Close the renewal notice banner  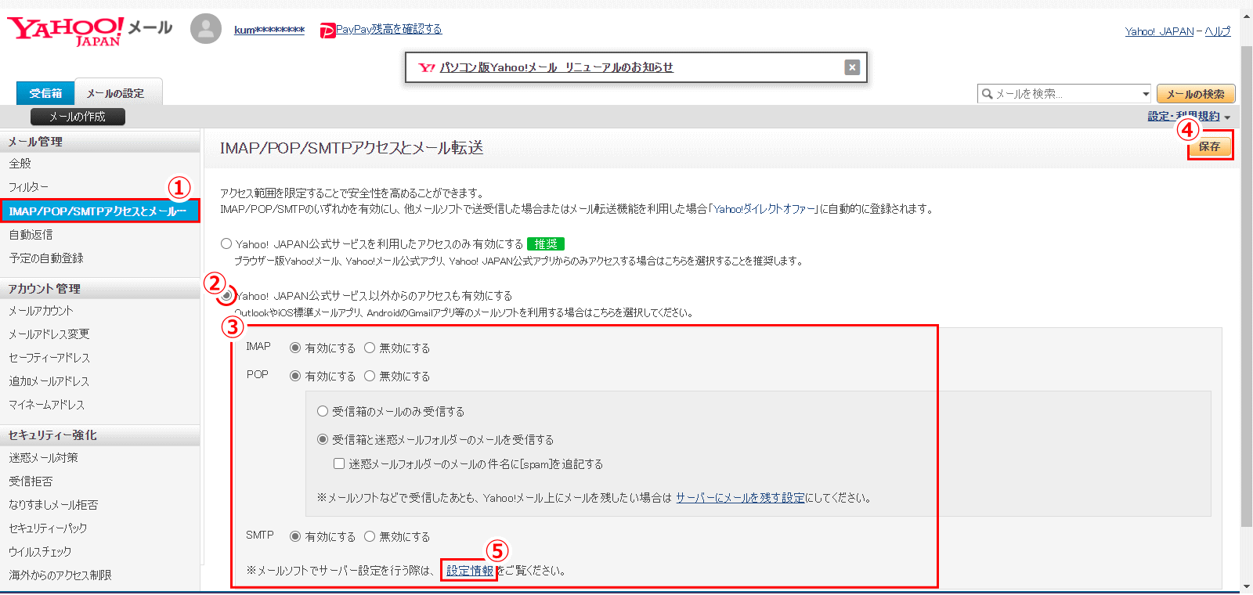(x=852, y=67)
